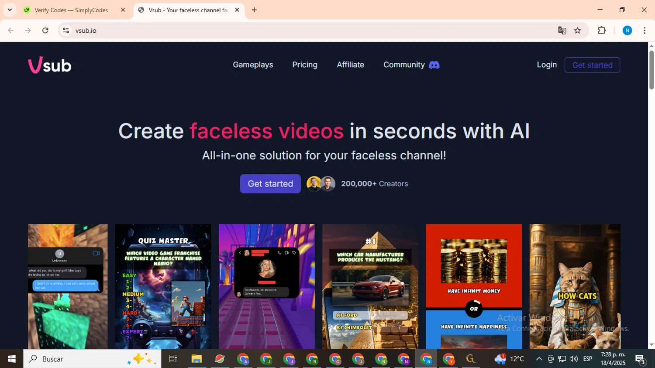Screen dimensions: 655x368
Task: Open the network tray icon
Action: (562, 359)
